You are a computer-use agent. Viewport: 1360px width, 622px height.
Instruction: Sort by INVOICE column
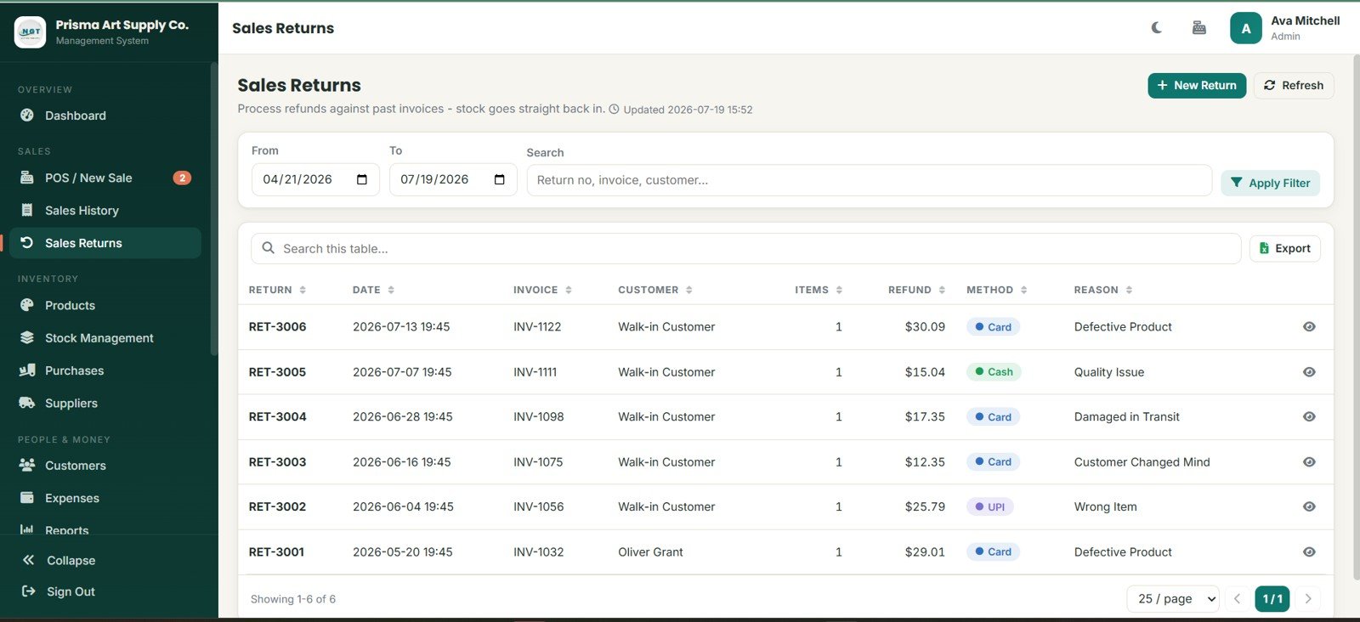click(x=542, y=290)
